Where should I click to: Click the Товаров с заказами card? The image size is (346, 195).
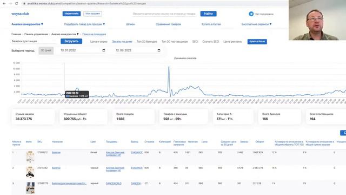click(x=184, y=116)
